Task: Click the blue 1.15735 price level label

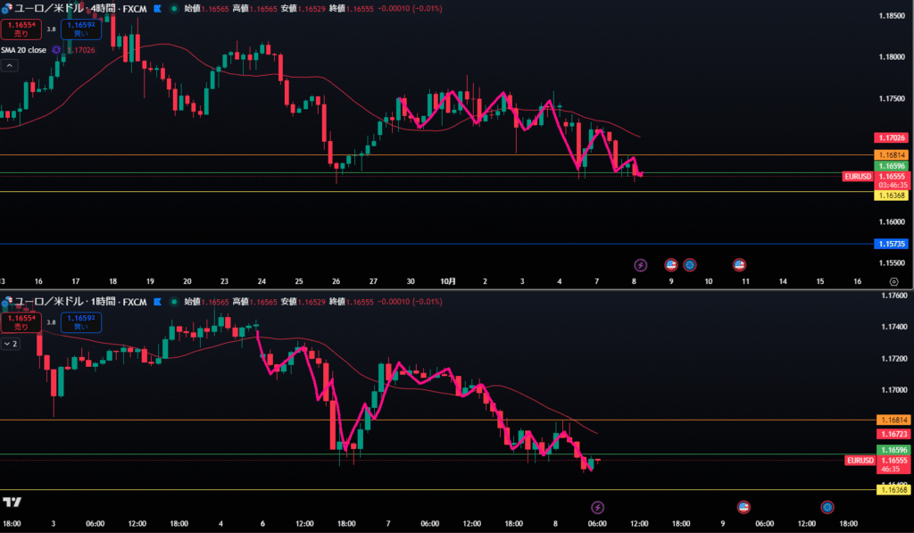Action: click(x=891, y=244)
